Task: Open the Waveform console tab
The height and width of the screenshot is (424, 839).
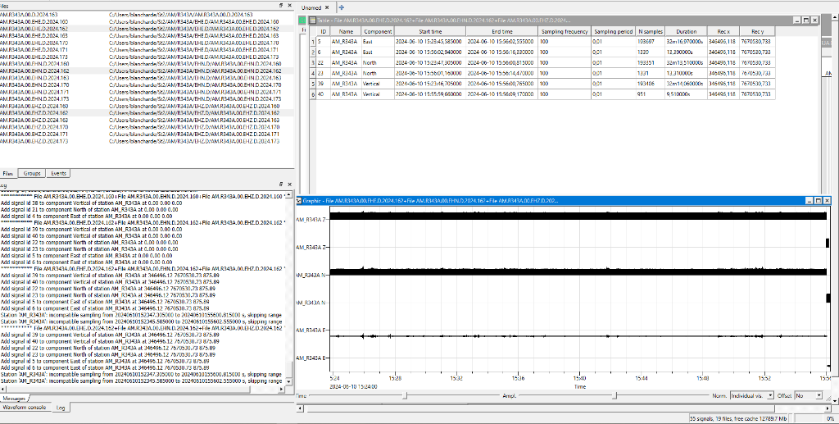Action: pos(25,407)
